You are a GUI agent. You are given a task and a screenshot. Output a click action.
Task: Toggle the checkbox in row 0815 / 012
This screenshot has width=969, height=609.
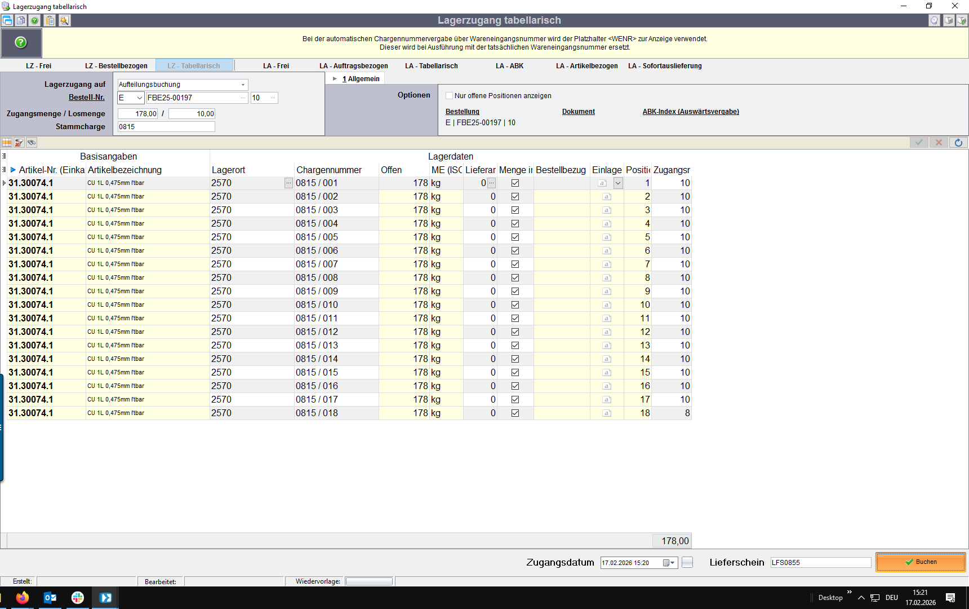515,332
